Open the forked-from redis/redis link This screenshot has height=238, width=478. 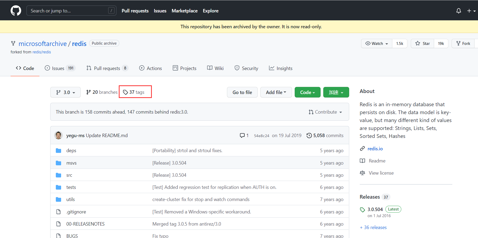coord(42,52)
